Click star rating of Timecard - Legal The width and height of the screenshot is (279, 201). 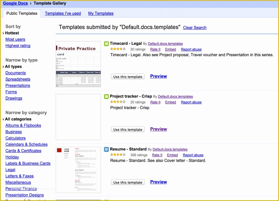[x=118, y=49]
